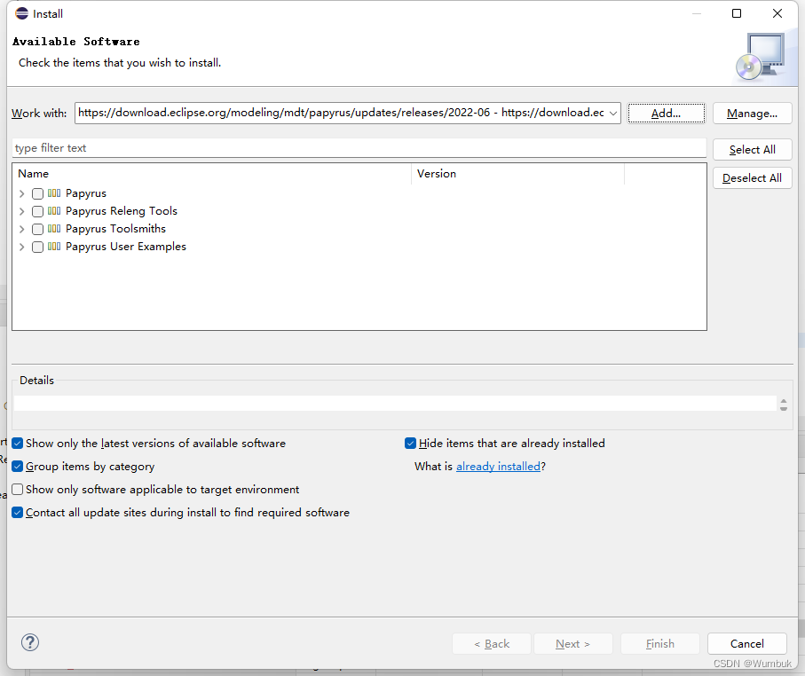805x676 pixels.
Task: Click the type filter text field
Action: point(359,148)
